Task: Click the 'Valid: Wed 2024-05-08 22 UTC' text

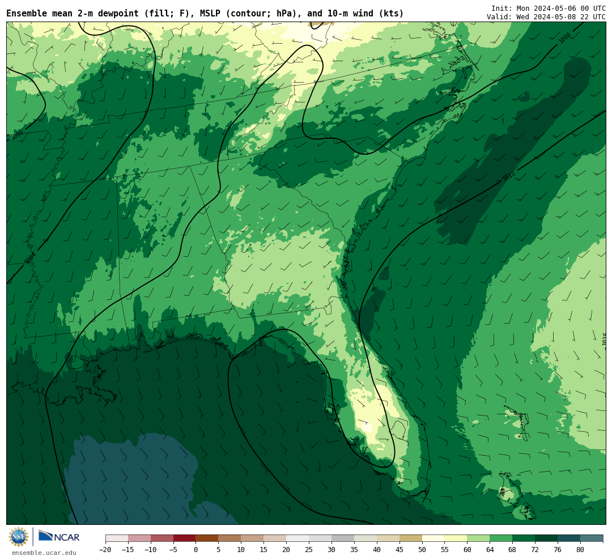Action: pos(546,17)
